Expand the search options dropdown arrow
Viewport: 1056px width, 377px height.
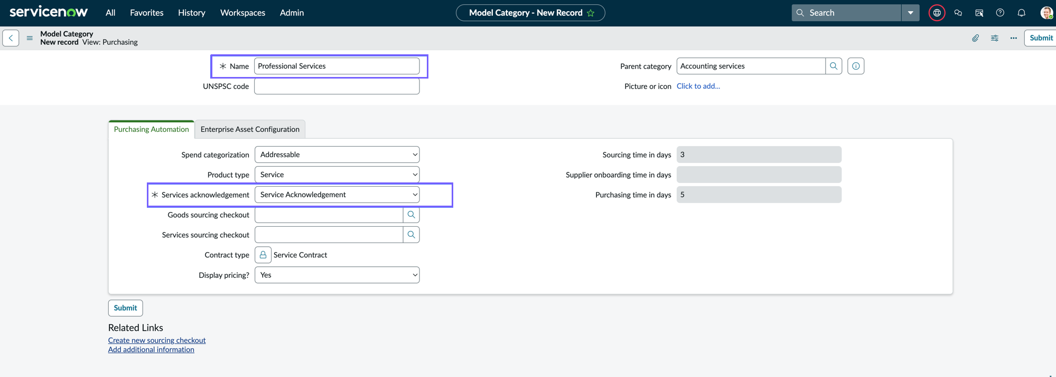(x=910, y=13)
